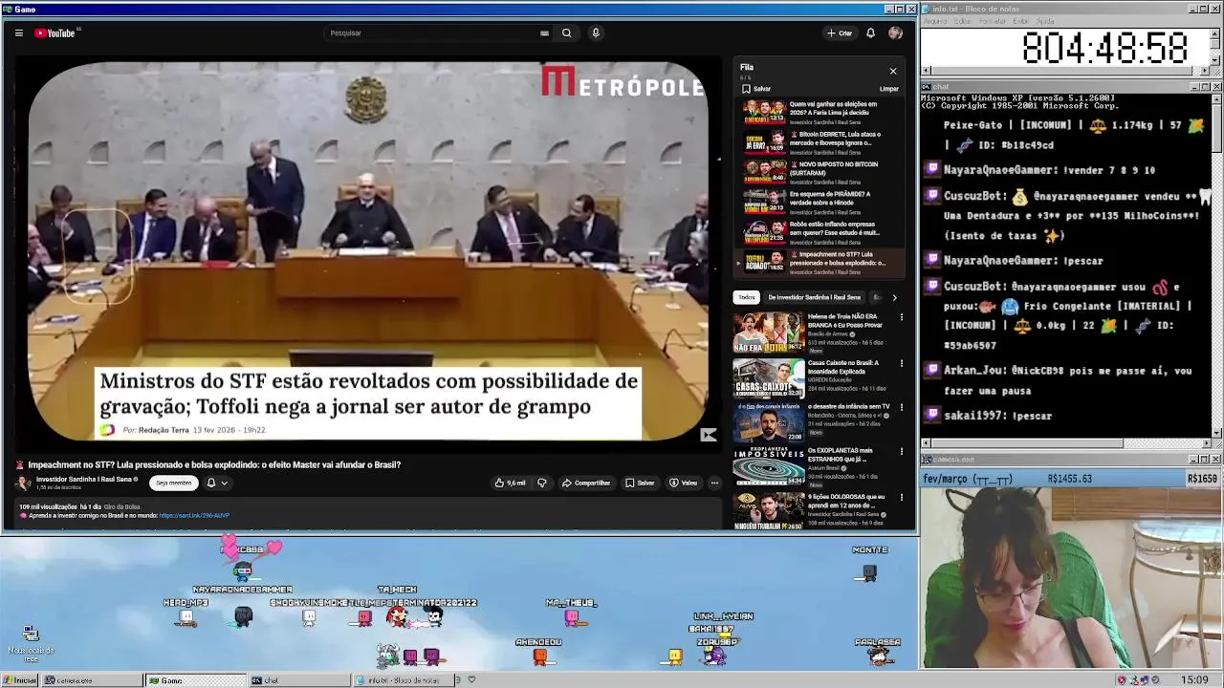1224x688 pixels.
Task: Open the Iniciar start button
Action: coord(19,680)
